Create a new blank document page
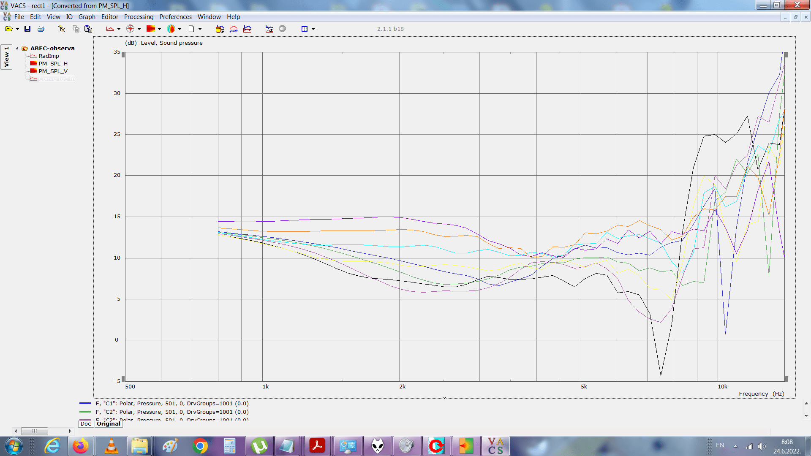 (191, 29)
